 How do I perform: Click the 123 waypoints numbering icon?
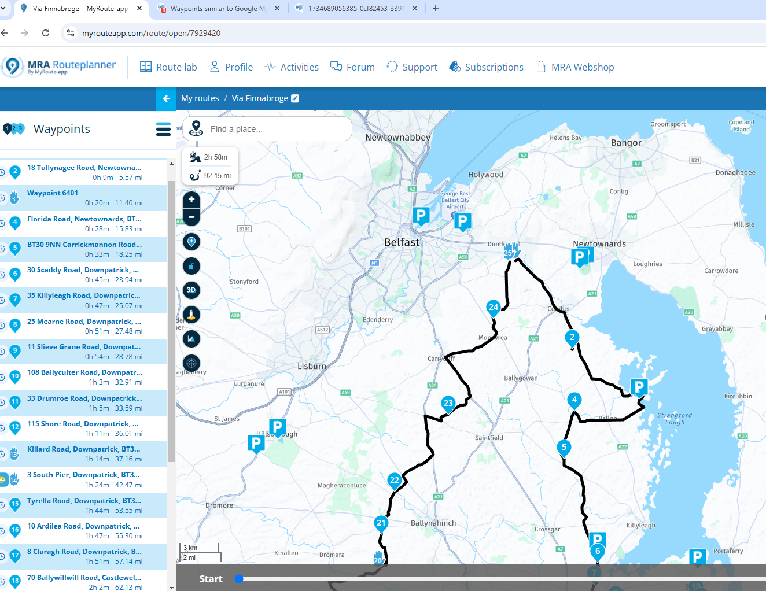pyautogui.click(x=14, y=129)
